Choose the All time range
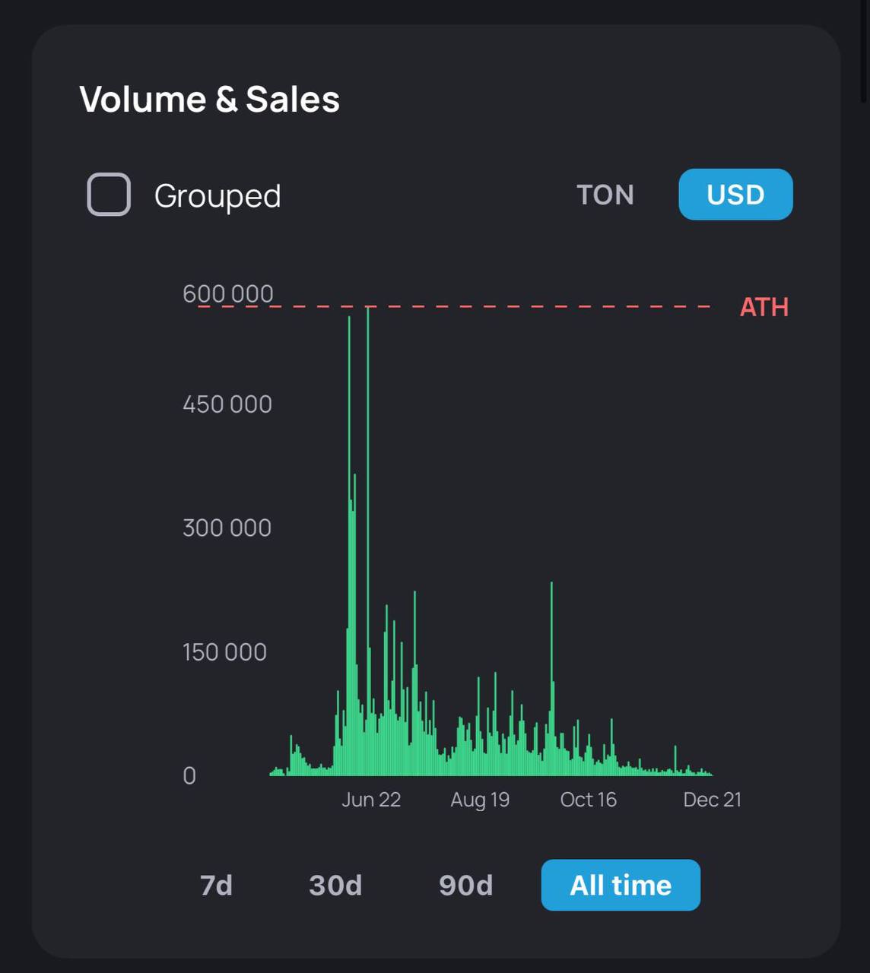Viewport: 870px width, 973px height. [x=621, y=886]
